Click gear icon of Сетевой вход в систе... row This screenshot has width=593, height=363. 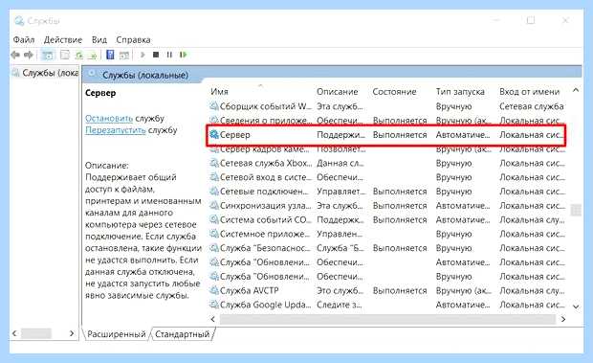pyautogui.click(x=214, y=177)
